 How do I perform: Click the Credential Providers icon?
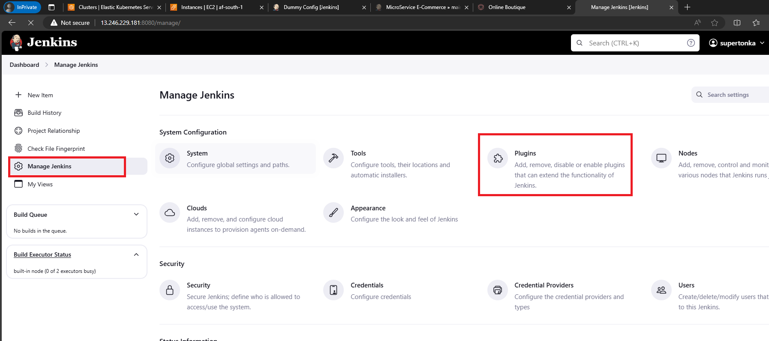point(498,290)
